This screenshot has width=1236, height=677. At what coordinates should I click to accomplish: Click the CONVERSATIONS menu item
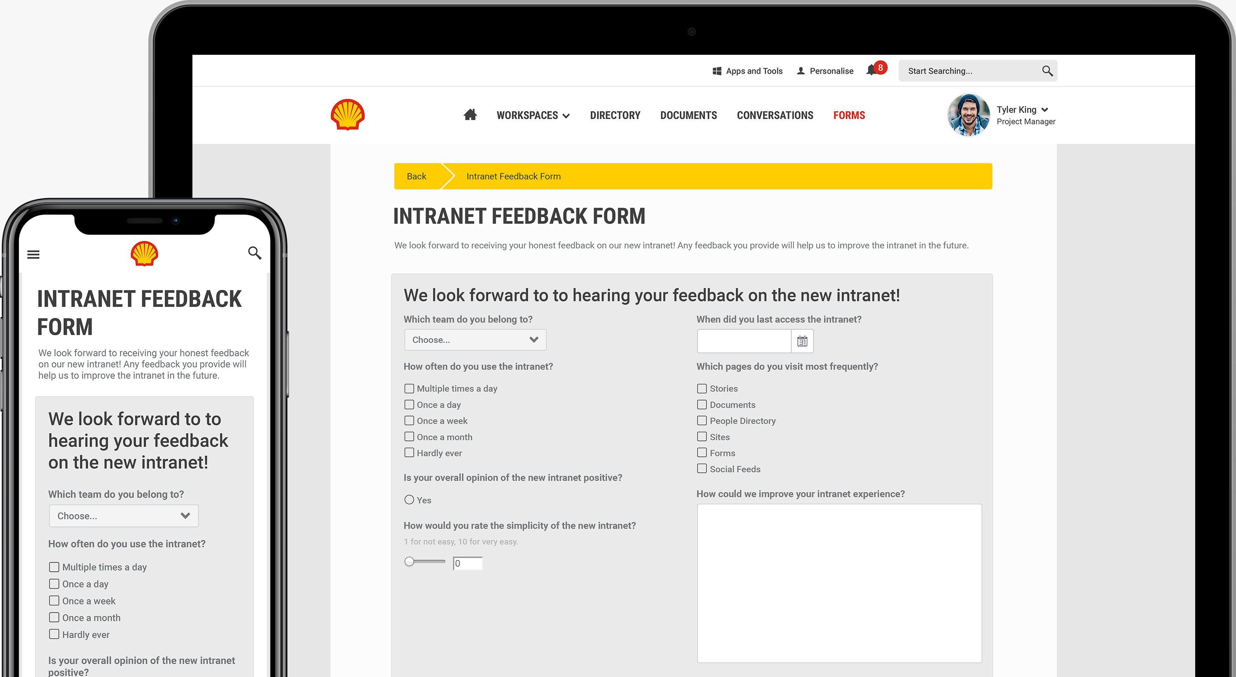(x=775, y=115)
